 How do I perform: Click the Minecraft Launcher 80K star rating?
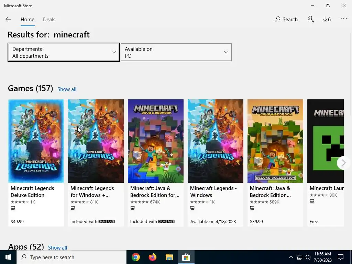click(x=323, y=195)
